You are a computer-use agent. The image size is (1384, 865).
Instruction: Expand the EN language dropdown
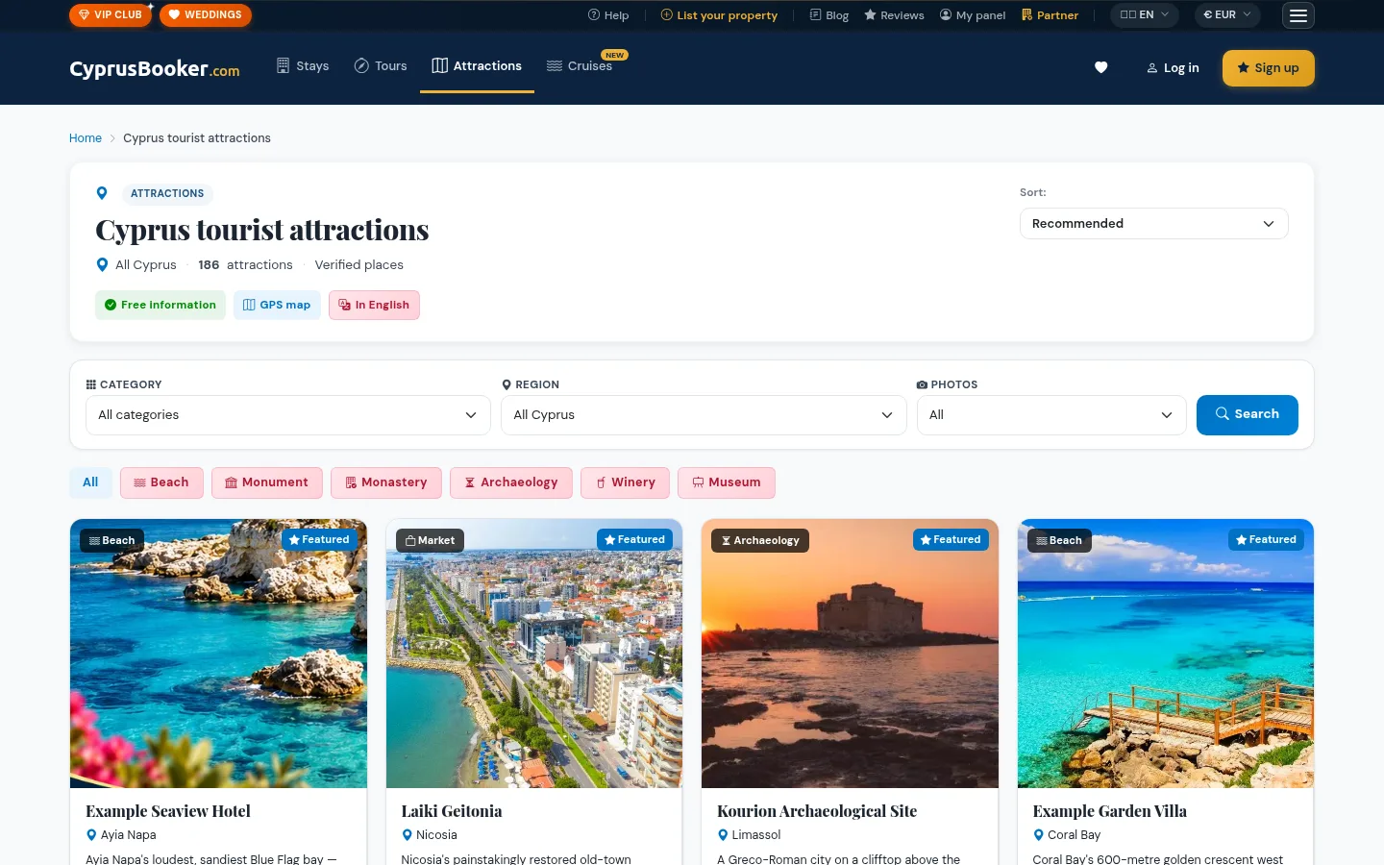point(1144,15)
